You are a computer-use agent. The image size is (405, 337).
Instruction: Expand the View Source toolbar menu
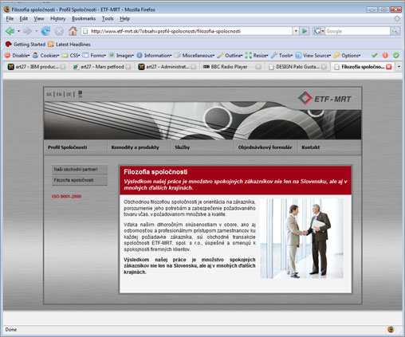click(x=313, y=56)
